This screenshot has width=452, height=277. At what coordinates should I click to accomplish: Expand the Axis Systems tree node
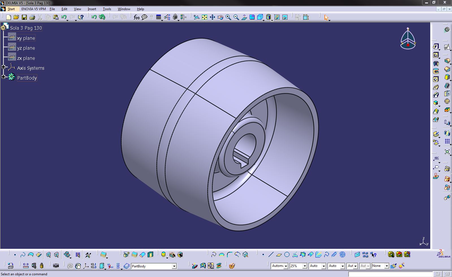coord(3,67)
